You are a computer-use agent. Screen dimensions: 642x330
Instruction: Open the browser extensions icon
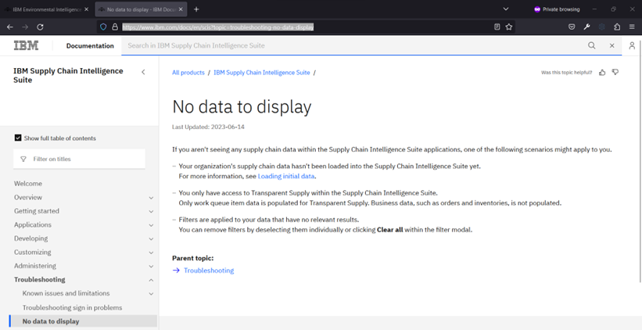[617, 27]
